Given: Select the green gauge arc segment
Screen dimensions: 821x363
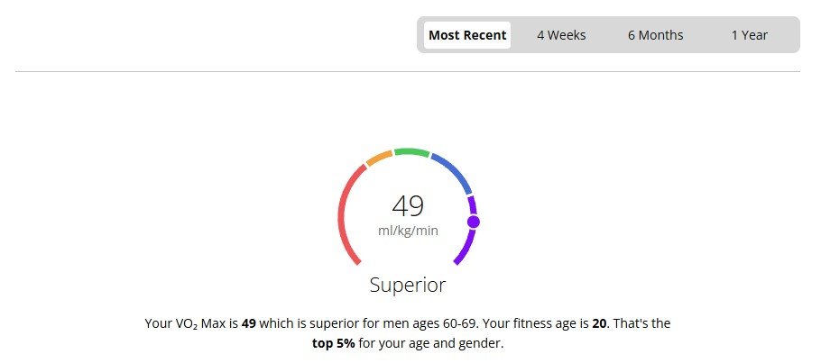Looking at the screenshot, I should click(x=411, y=151).
